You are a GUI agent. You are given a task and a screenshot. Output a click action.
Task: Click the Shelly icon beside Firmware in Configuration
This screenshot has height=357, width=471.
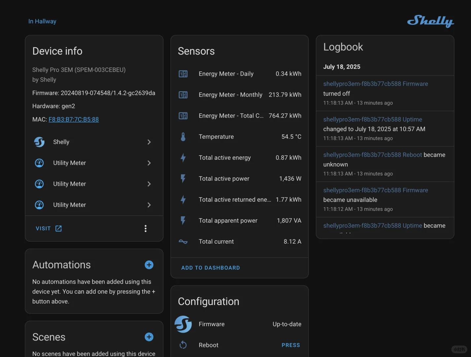tap(183, 324)
